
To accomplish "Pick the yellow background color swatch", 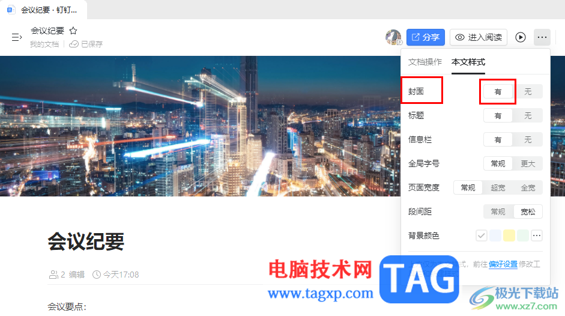I will [x=509, y=235].
